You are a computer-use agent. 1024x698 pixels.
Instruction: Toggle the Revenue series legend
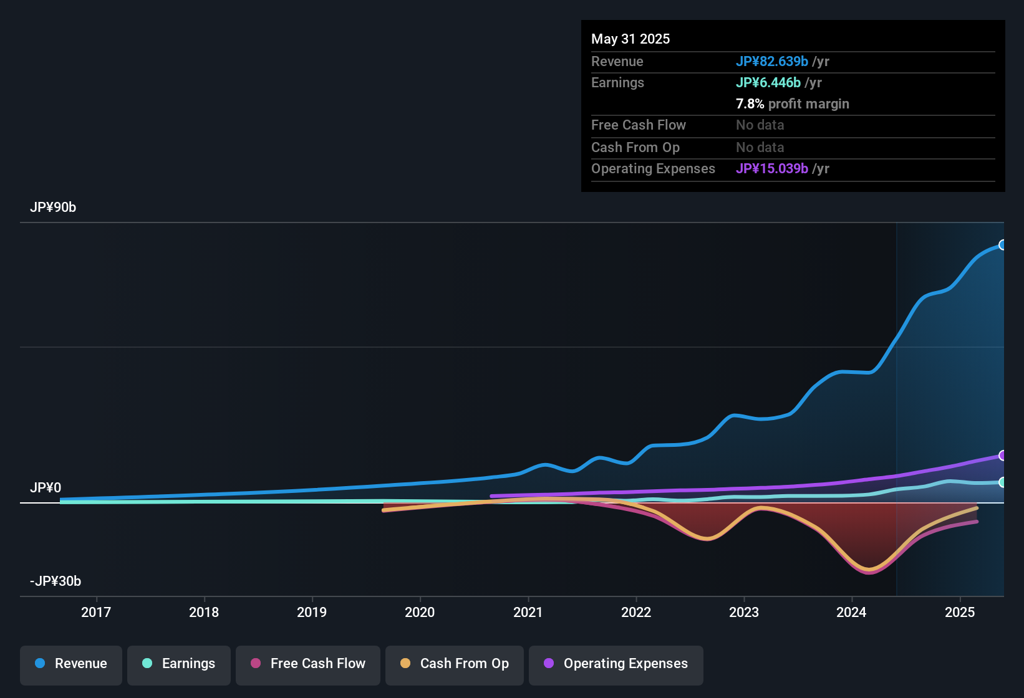(71, 664)
